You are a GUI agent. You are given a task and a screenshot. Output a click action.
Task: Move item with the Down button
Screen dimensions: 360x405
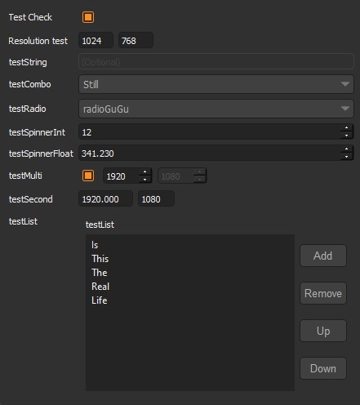[323, 368]
